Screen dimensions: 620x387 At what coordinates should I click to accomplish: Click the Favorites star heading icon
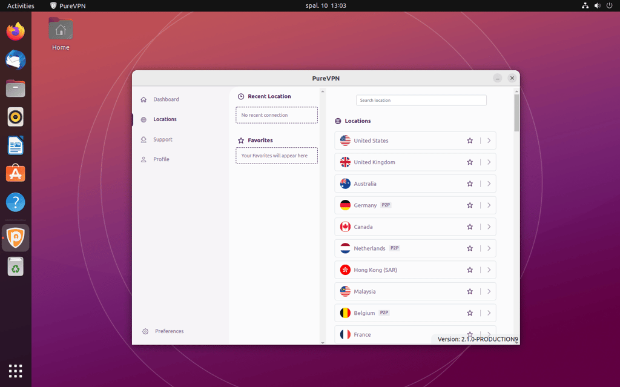coord(241,141)
